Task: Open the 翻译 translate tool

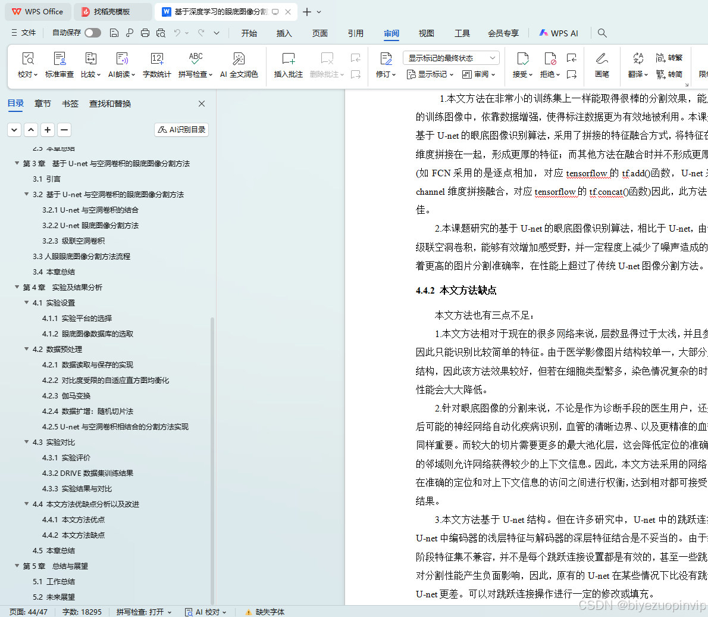Action: [638, 65]
